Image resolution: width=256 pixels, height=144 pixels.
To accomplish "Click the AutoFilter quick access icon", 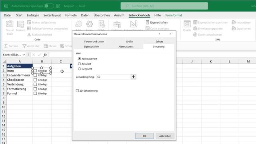I will 24,46.
